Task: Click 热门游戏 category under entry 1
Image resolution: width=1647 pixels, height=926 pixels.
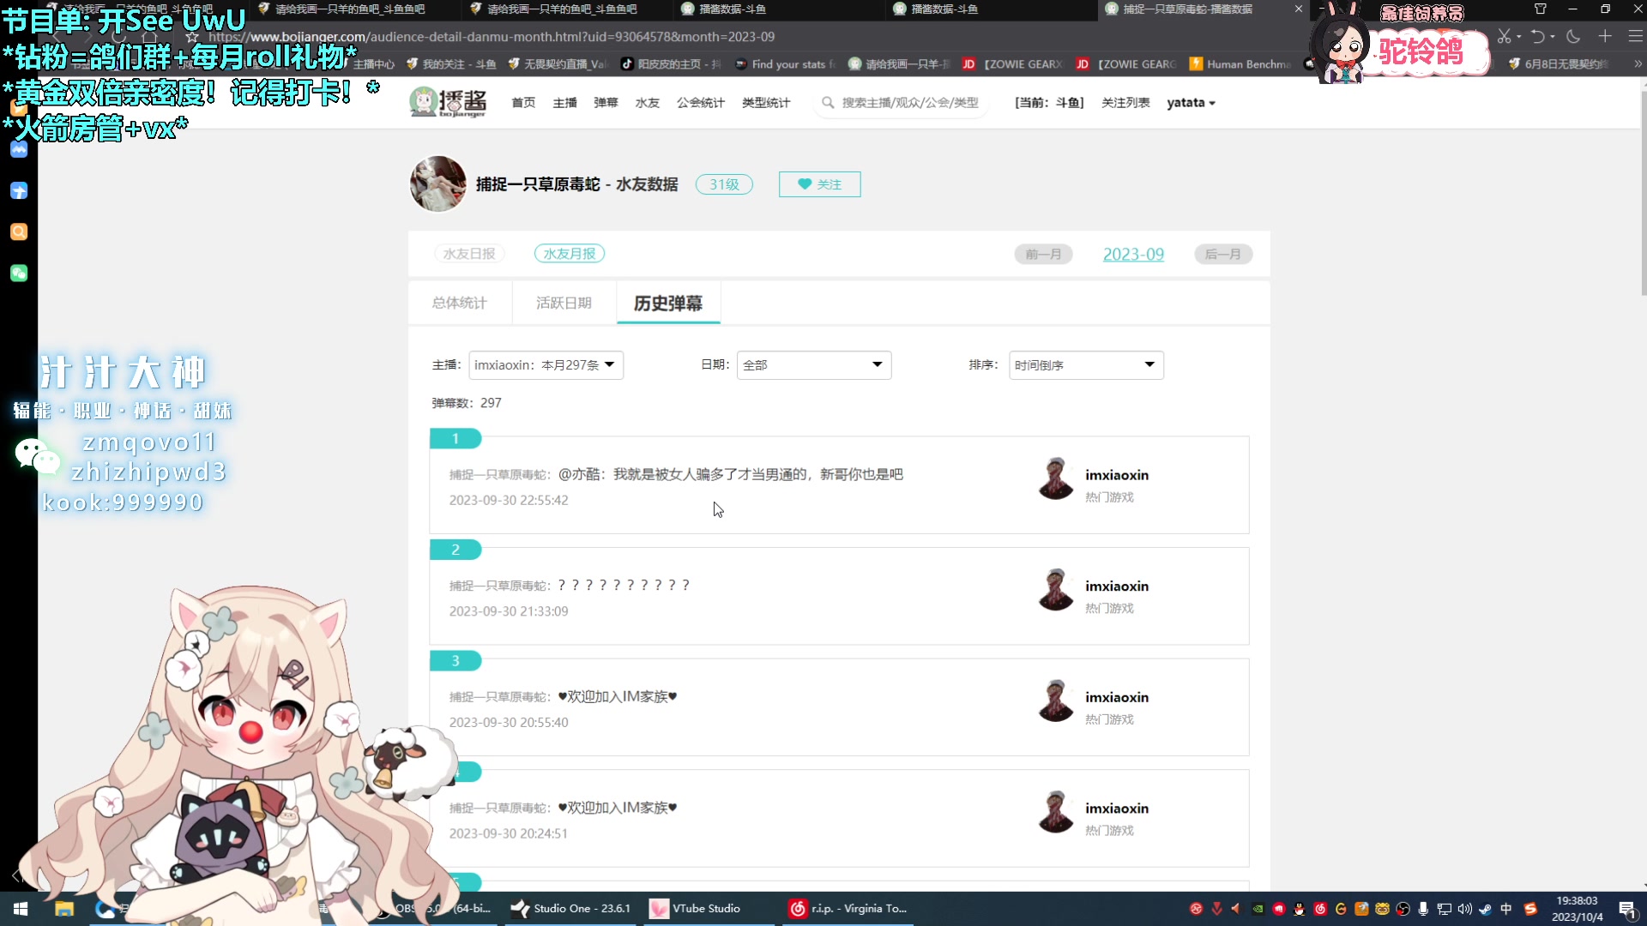Action: (1109, 497)
